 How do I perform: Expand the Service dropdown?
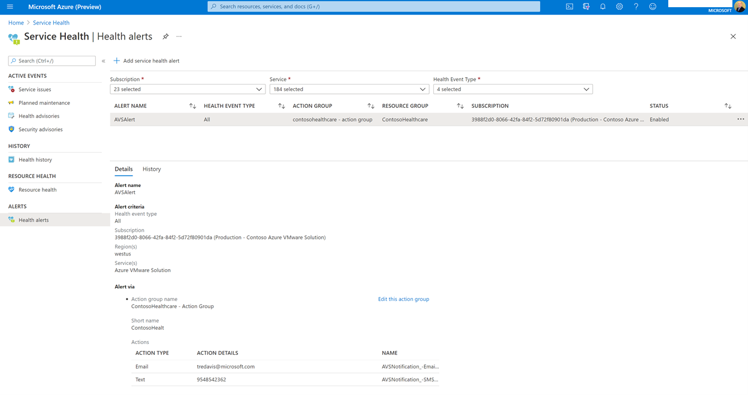pyautogui.click(x=349, y=89)
